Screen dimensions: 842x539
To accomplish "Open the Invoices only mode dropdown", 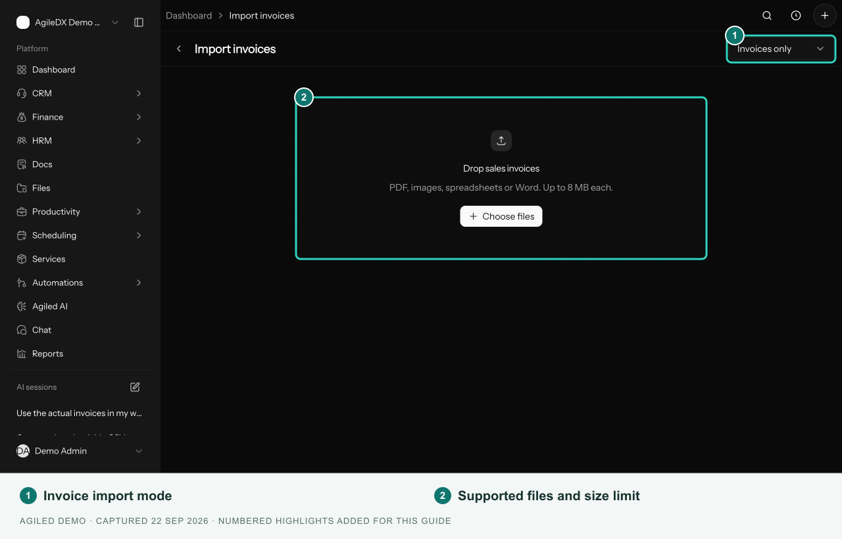I will [781, 49].
